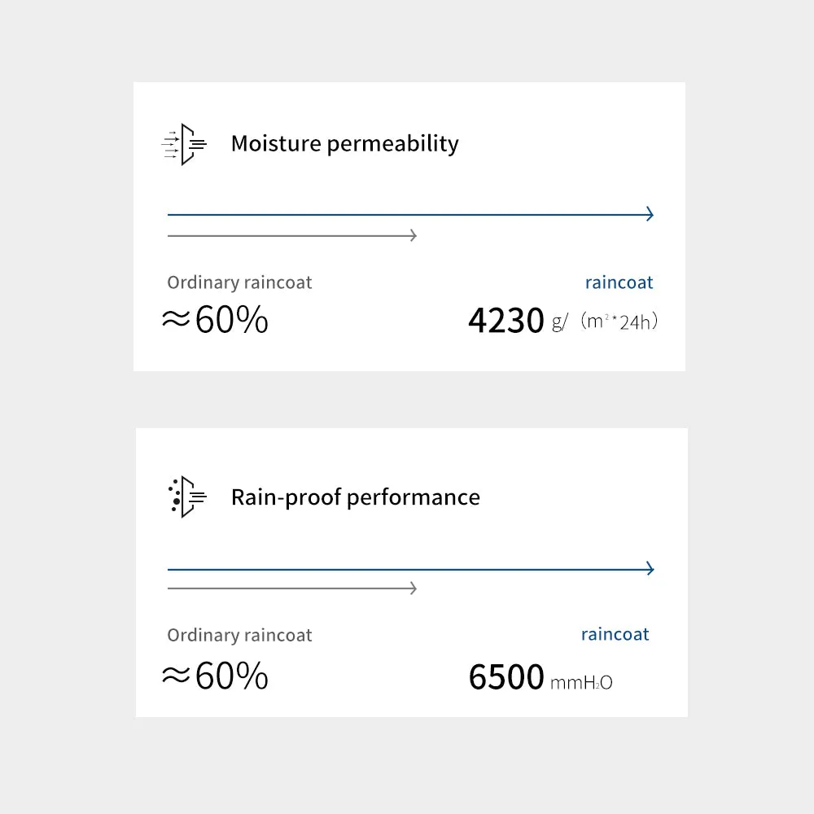Select the Moisture permeability heading

pyautogui.click(x=344, y=144)
